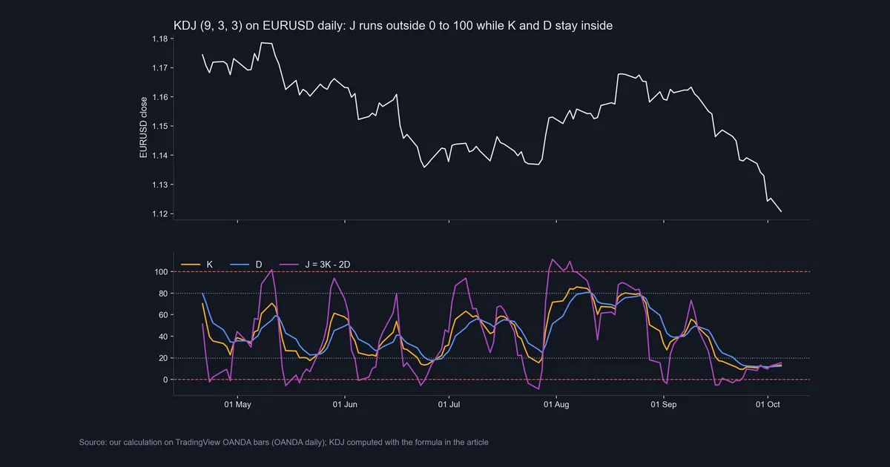Click the 'EURUSD close' y-axis label
The image size is (890, 467).
coord(144,127)
